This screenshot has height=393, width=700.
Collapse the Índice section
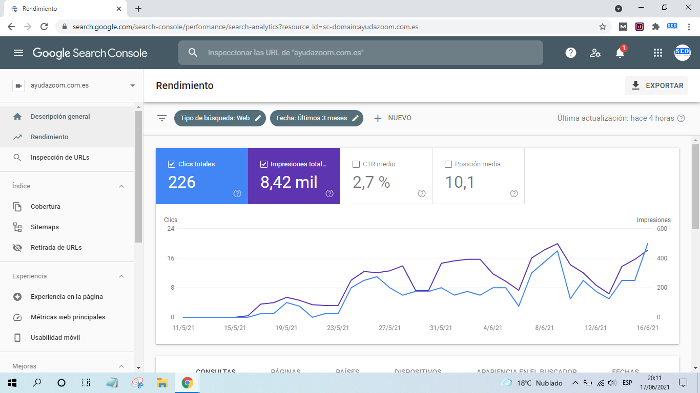point(121,186)
